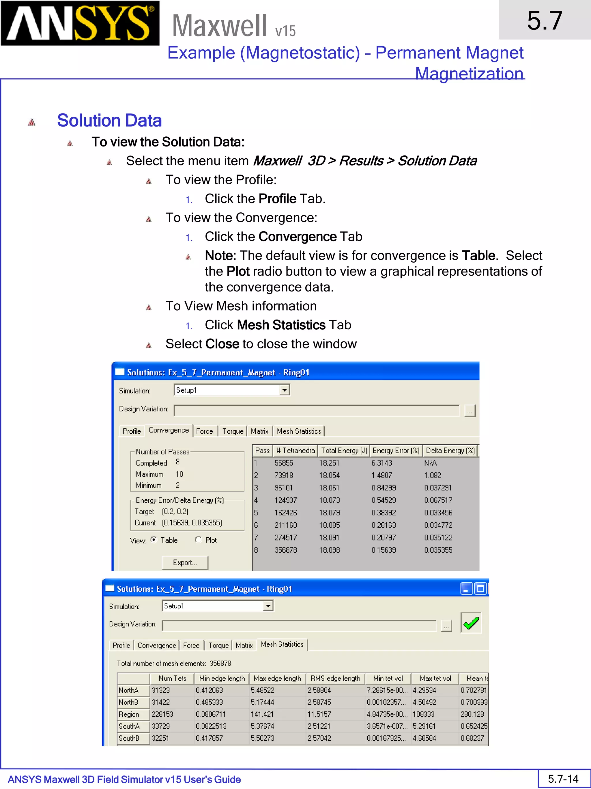The image size is (591, 789).
Task: Open Matrix tab in upper window
Action: coord(260,431)
